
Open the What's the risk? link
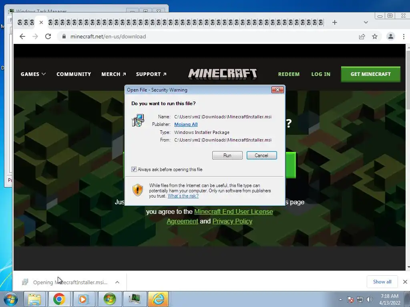[183, 196]
